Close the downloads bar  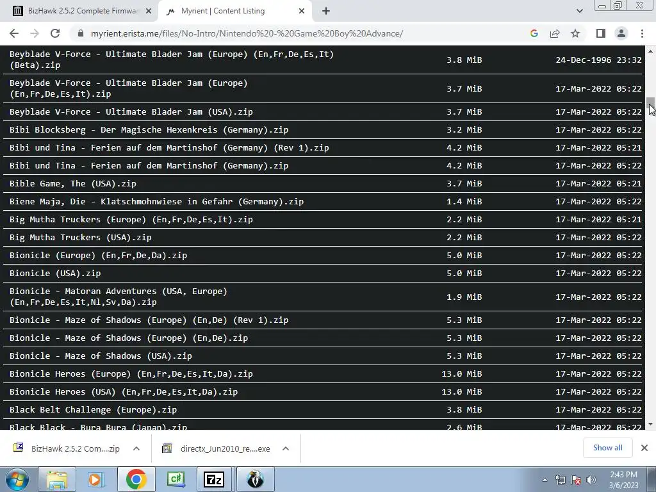(644, 448)
